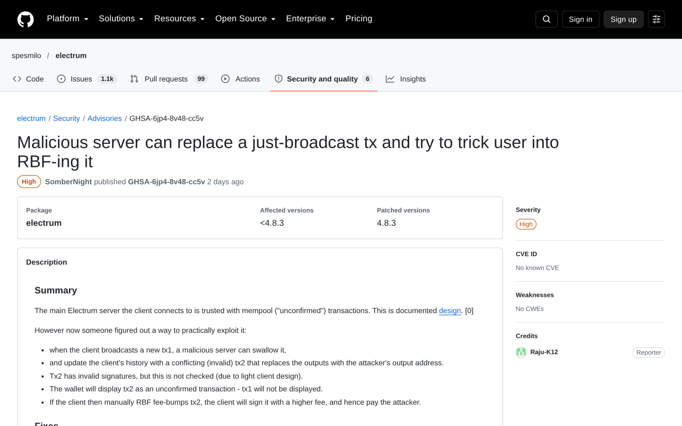The image size is (682, 426).
Task: Click the High badge beside SomberNight
Action: (29, 181)
